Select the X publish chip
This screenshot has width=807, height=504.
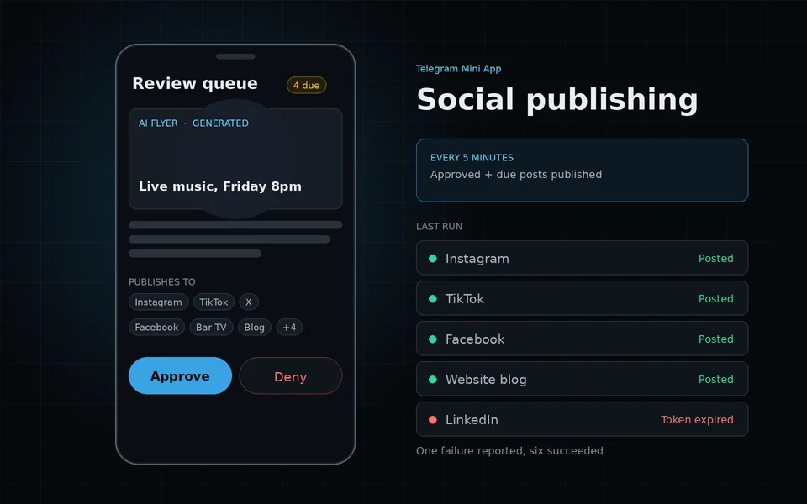click(x=249, y=302)
